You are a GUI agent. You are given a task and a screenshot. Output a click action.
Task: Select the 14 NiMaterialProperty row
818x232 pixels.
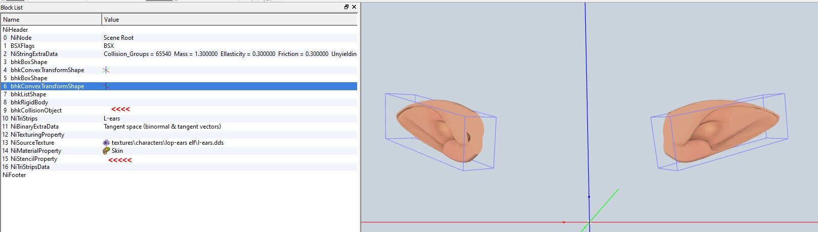[x=179, y=151]
